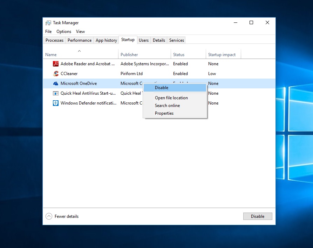Switch to the Processes tab
The width and height of the screenshot is (313, 248).
(x=54, y=40)
